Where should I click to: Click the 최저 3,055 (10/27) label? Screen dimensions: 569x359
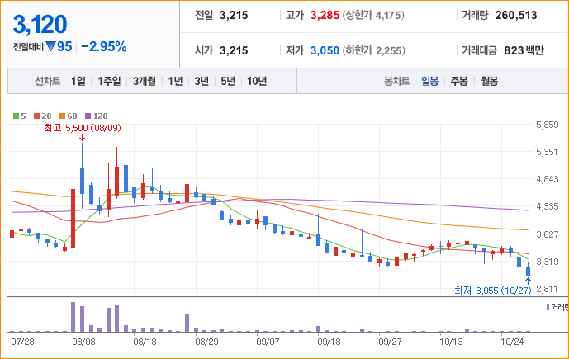click(493, 291)
